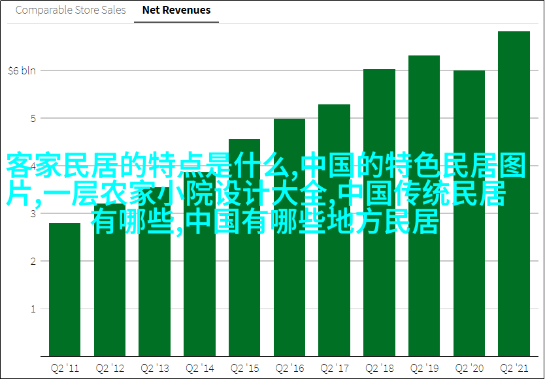The width and height of the screenshot is (545, 379).
Task: Click the Q2 '19 revenue bar
Action: pos(424,206)
